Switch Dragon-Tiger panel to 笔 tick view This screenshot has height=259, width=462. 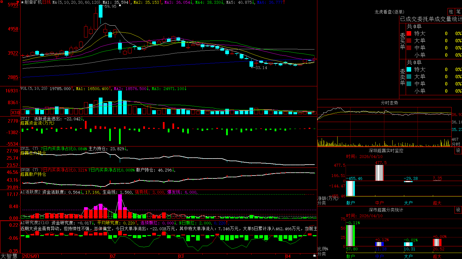(458, 12)
